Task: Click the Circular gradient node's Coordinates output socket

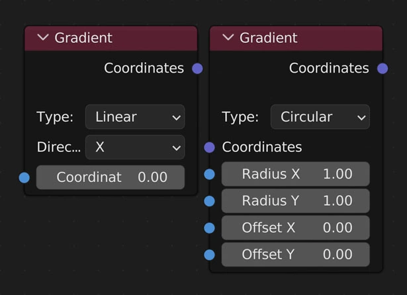Action: pyautogui.click(x=383, y=68)
